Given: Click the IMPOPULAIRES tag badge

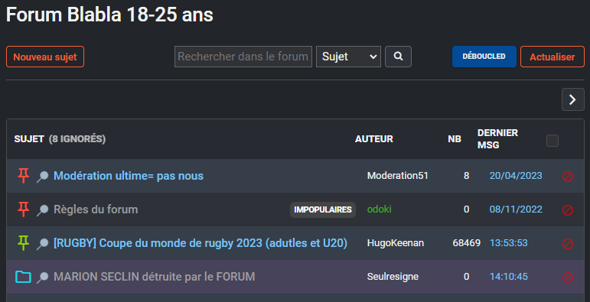Looking at the screenshot, I should click(323, 209).
